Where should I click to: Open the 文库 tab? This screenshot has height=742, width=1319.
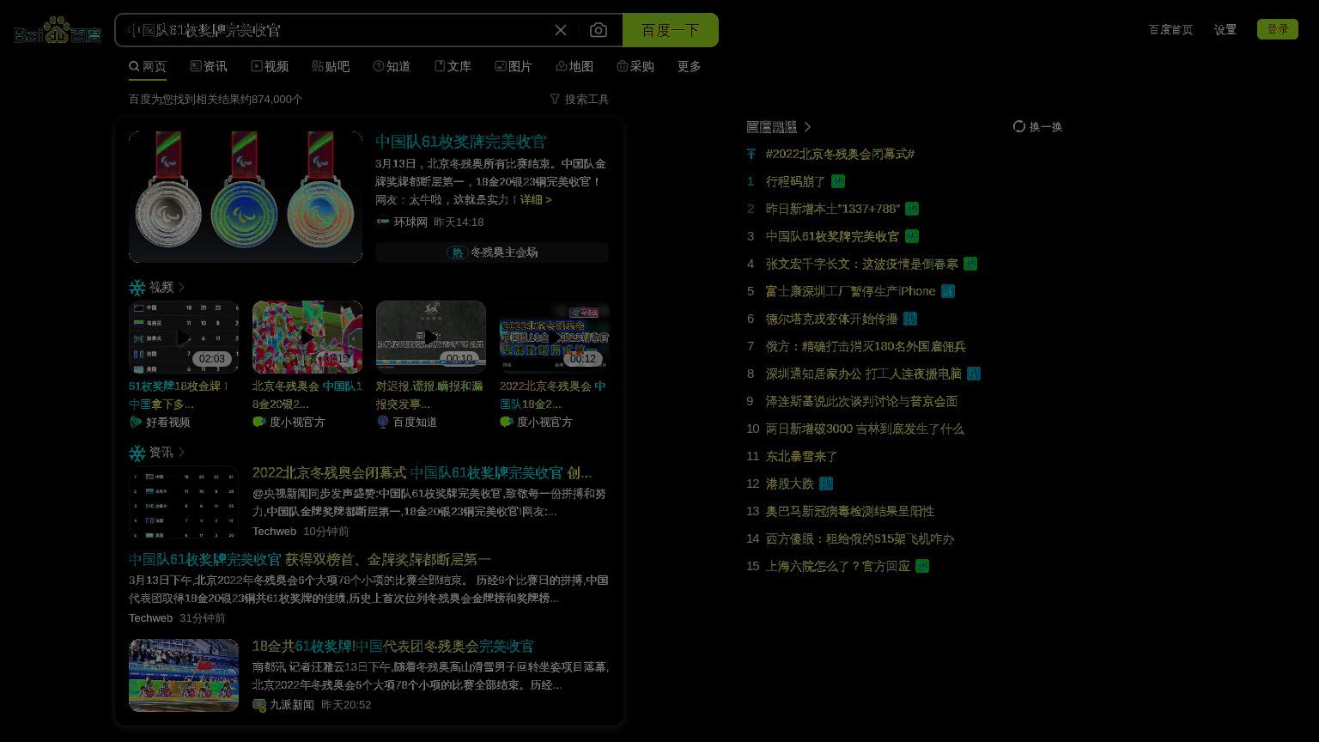pyautogui.click(x=453, y=66)
